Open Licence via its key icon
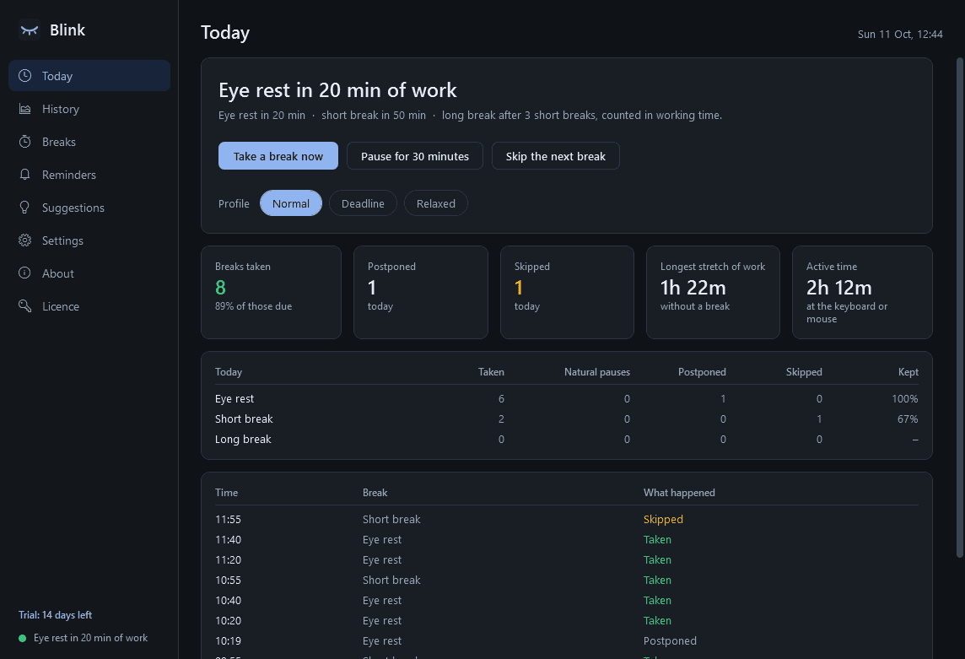Image resolution: width=965 pixels, height=659 pixels. click(24, 306)
